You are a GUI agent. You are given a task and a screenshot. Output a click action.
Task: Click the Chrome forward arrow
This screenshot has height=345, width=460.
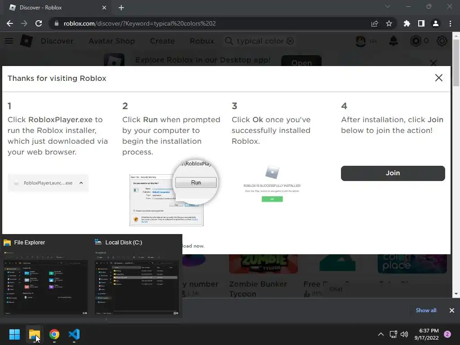(x=24, y=23)
